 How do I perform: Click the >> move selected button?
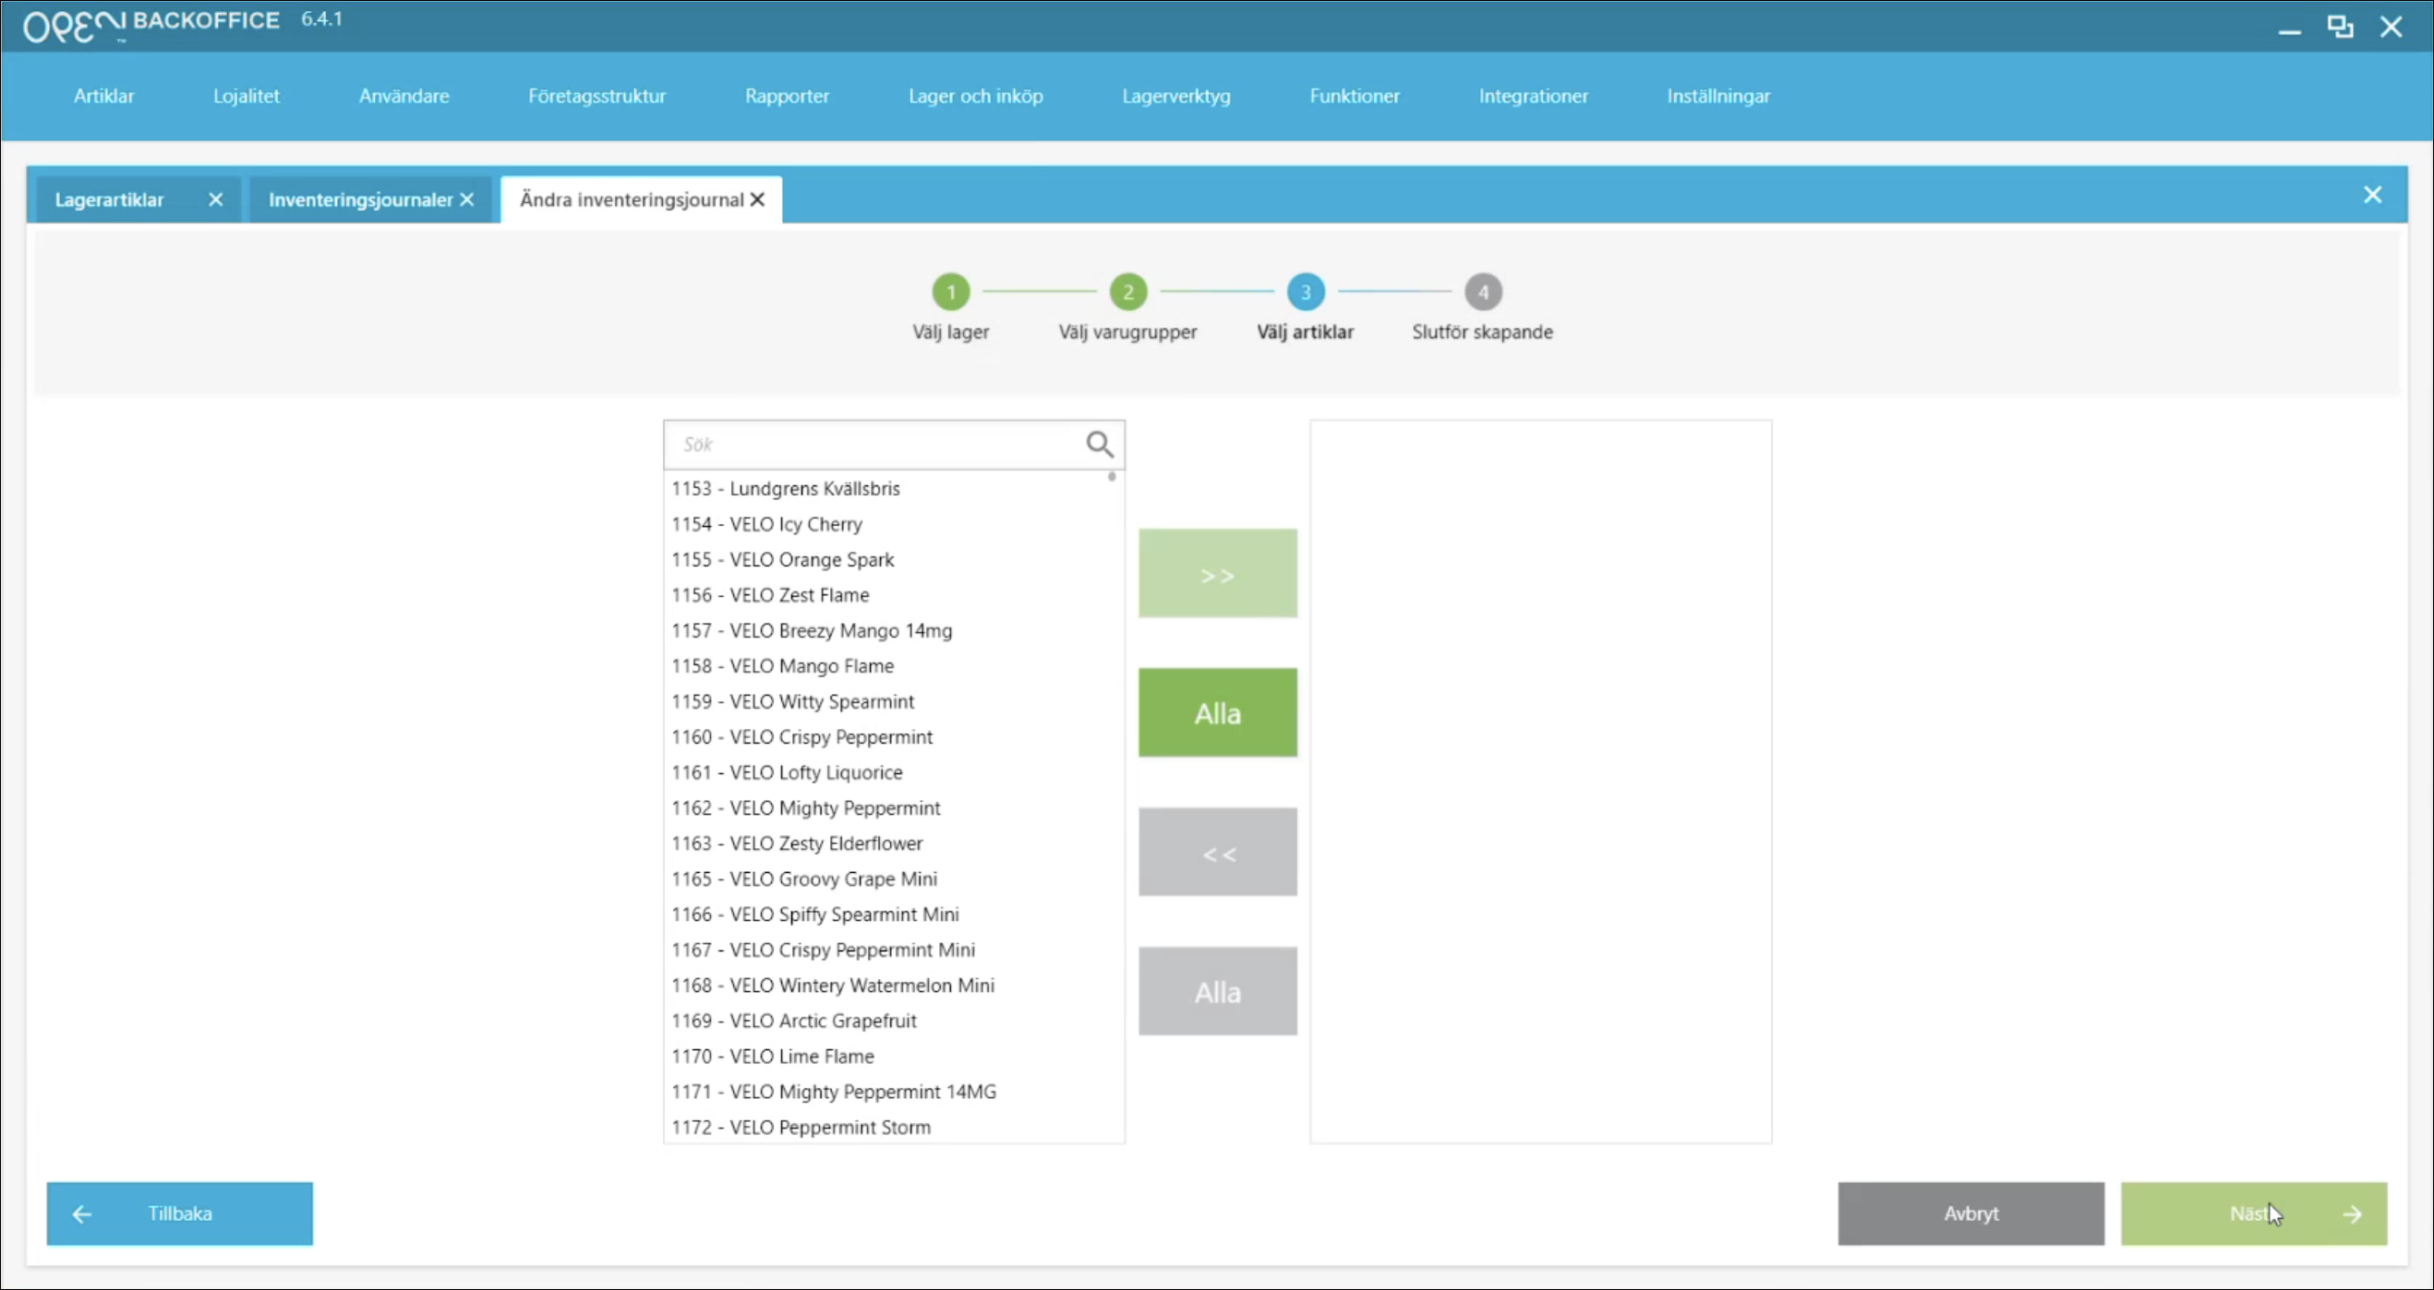[x=1217, y=573]
